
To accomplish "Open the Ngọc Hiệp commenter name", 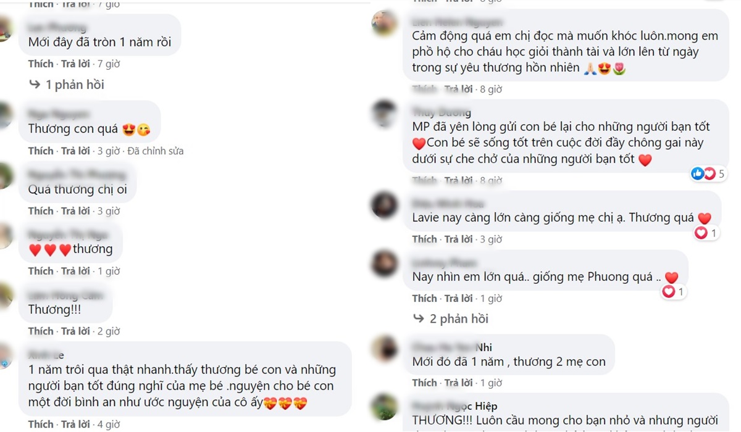I will pos(455,406).
